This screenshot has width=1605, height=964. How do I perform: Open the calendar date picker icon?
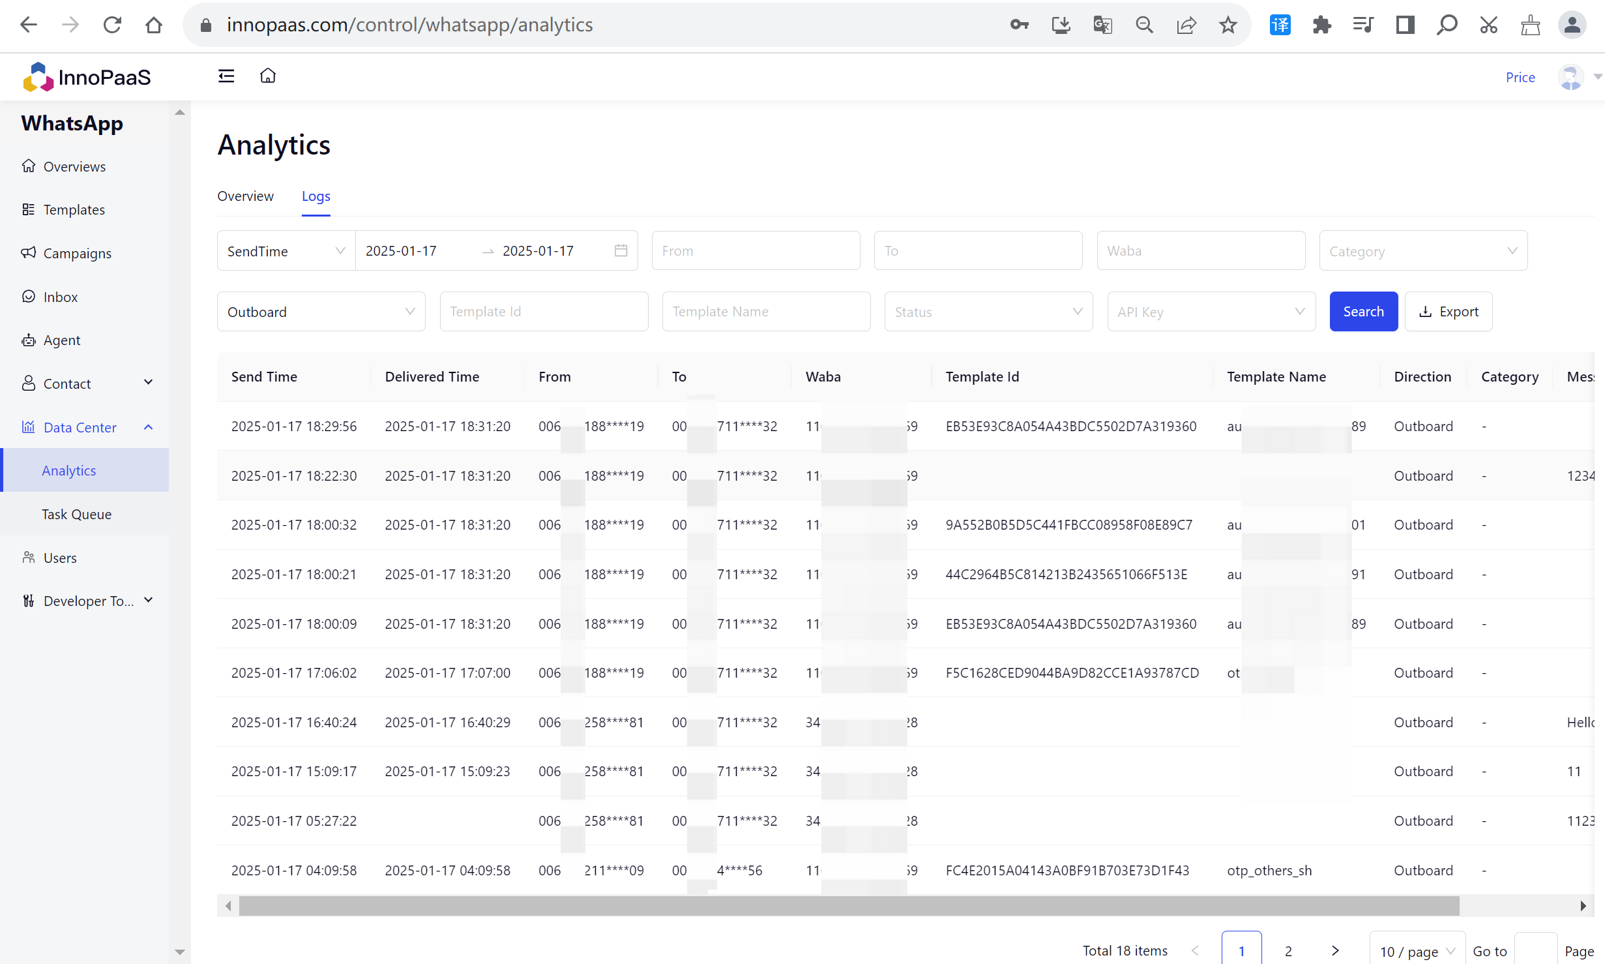coord(621,250)
